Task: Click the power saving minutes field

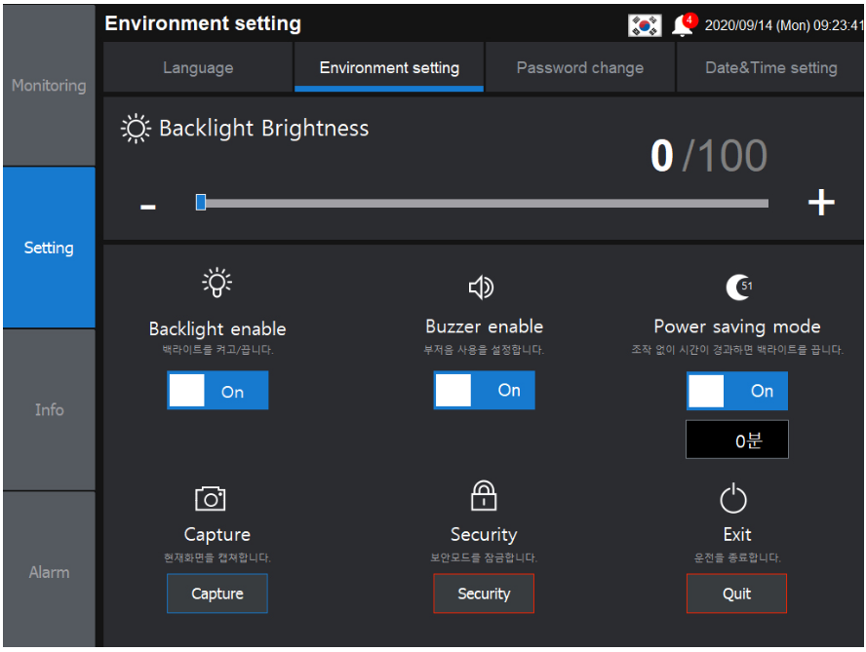Action: (737, 441)
